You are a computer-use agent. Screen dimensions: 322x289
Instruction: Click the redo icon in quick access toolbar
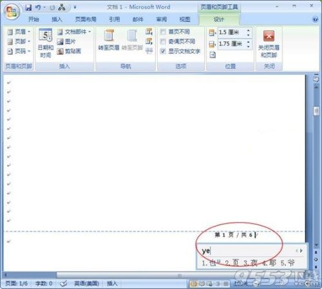52,8
